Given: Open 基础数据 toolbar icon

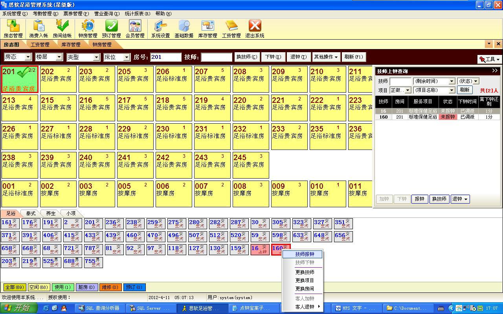Looking at the screenshot, I should tap(184, 29).
